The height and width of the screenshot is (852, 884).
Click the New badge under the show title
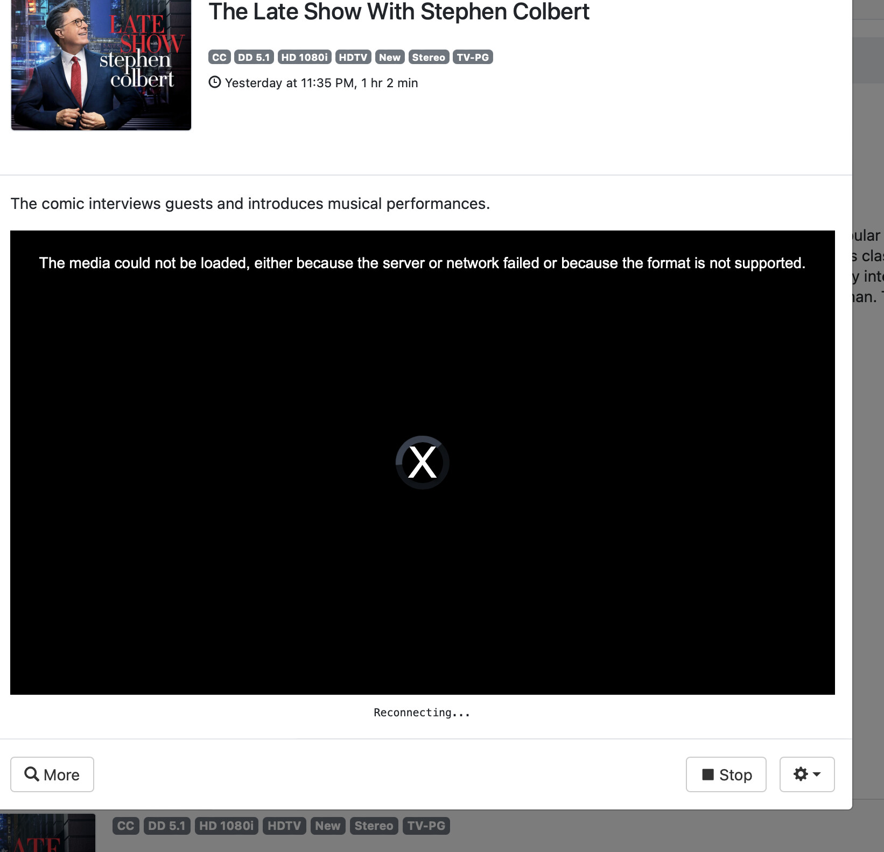389,57
